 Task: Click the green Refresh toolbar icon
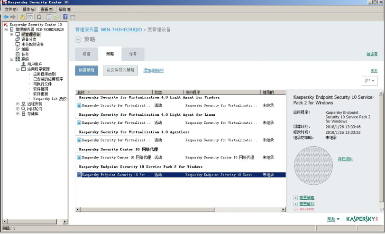coord(56,17)
